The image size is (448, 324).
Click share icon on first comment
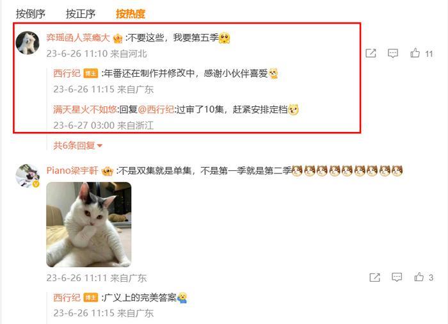371,53
